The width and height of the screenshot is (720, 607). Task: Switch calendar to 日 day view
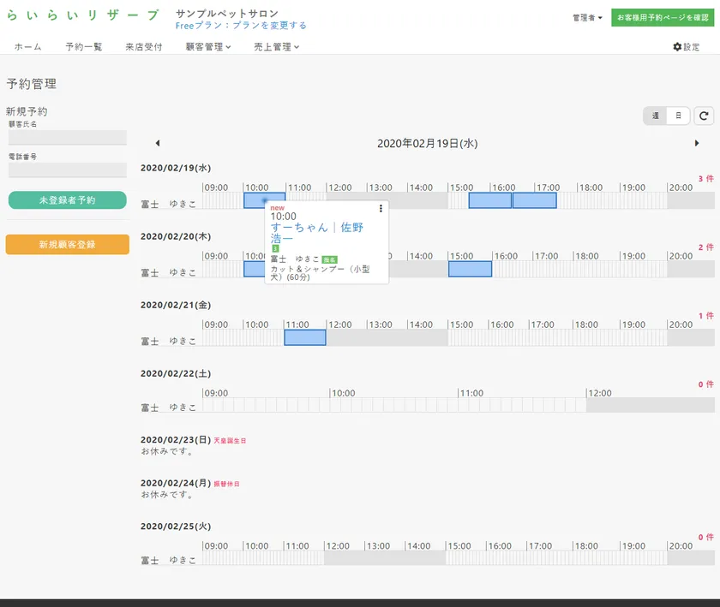coord(678,116)
